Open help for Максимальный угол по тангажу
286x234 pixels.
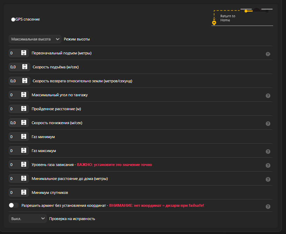268,96
